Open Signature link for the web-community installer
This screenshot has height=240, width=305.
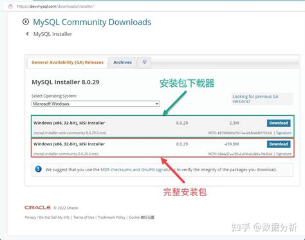pos(284,133)
